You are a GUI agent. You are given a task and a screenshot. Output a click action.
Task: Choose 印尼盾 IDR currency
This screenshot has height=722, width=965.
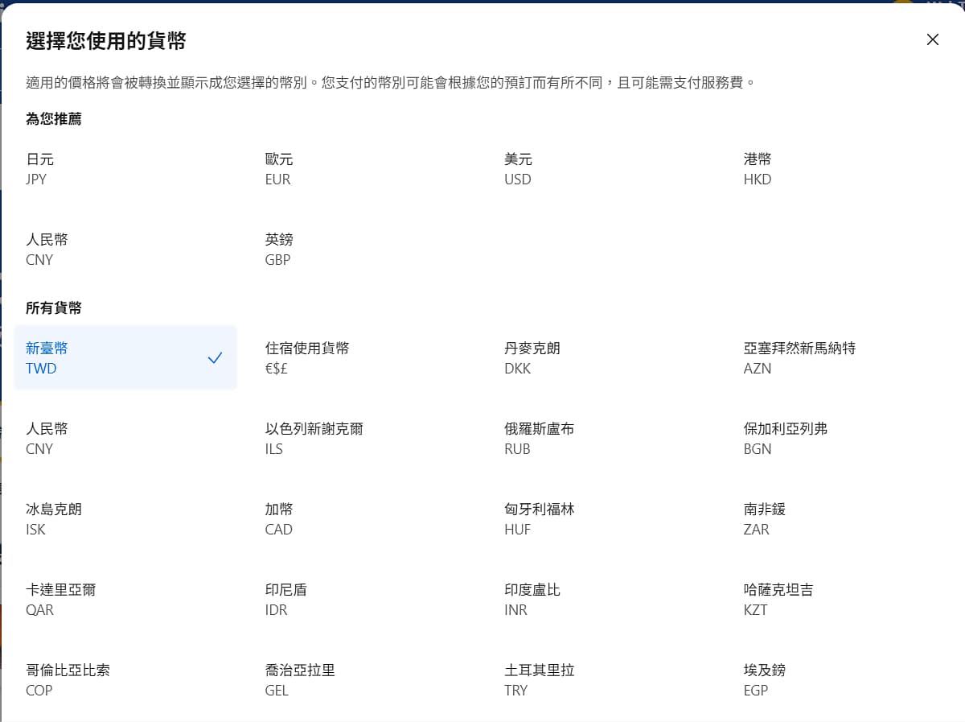tap(285, 600)
